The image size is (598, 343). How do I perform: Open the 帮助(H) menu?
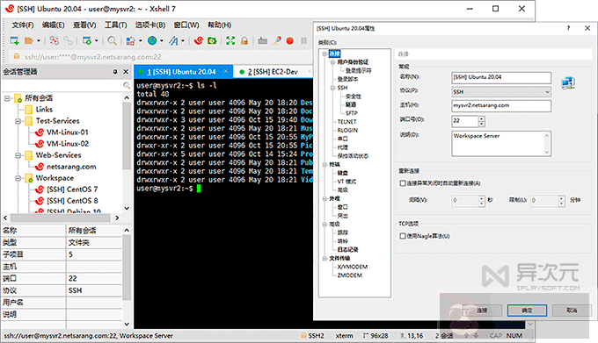point(219,25)
